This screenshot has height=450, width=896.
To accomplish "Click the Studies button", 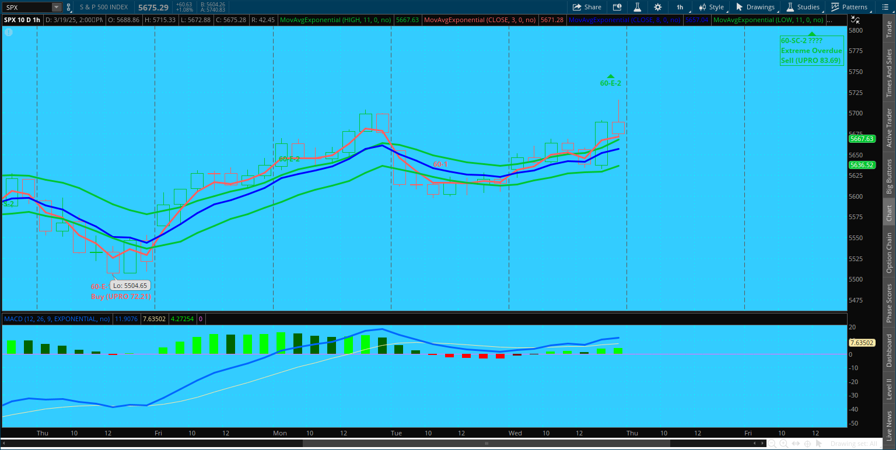I will click(803, 7).
